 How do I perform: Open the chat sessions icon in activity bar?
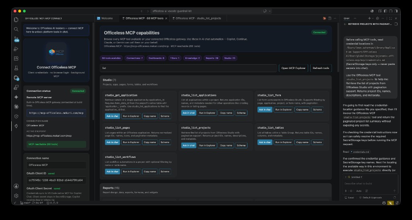(x=16, y=87)
